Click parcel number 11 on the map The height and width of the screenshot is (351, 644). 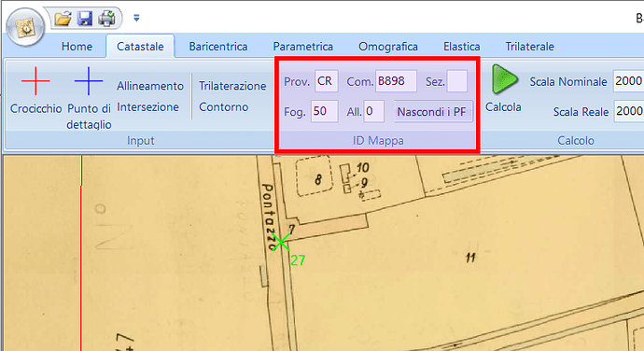pos(470,258)
